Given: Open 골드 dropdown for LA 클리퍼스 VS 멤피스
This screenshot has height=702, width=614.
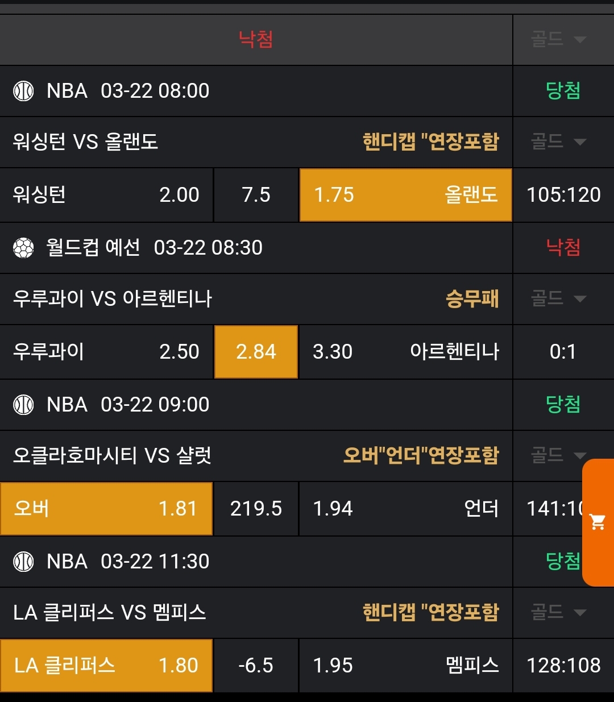Looking at the screenshot, I should [x=558, y=612].
